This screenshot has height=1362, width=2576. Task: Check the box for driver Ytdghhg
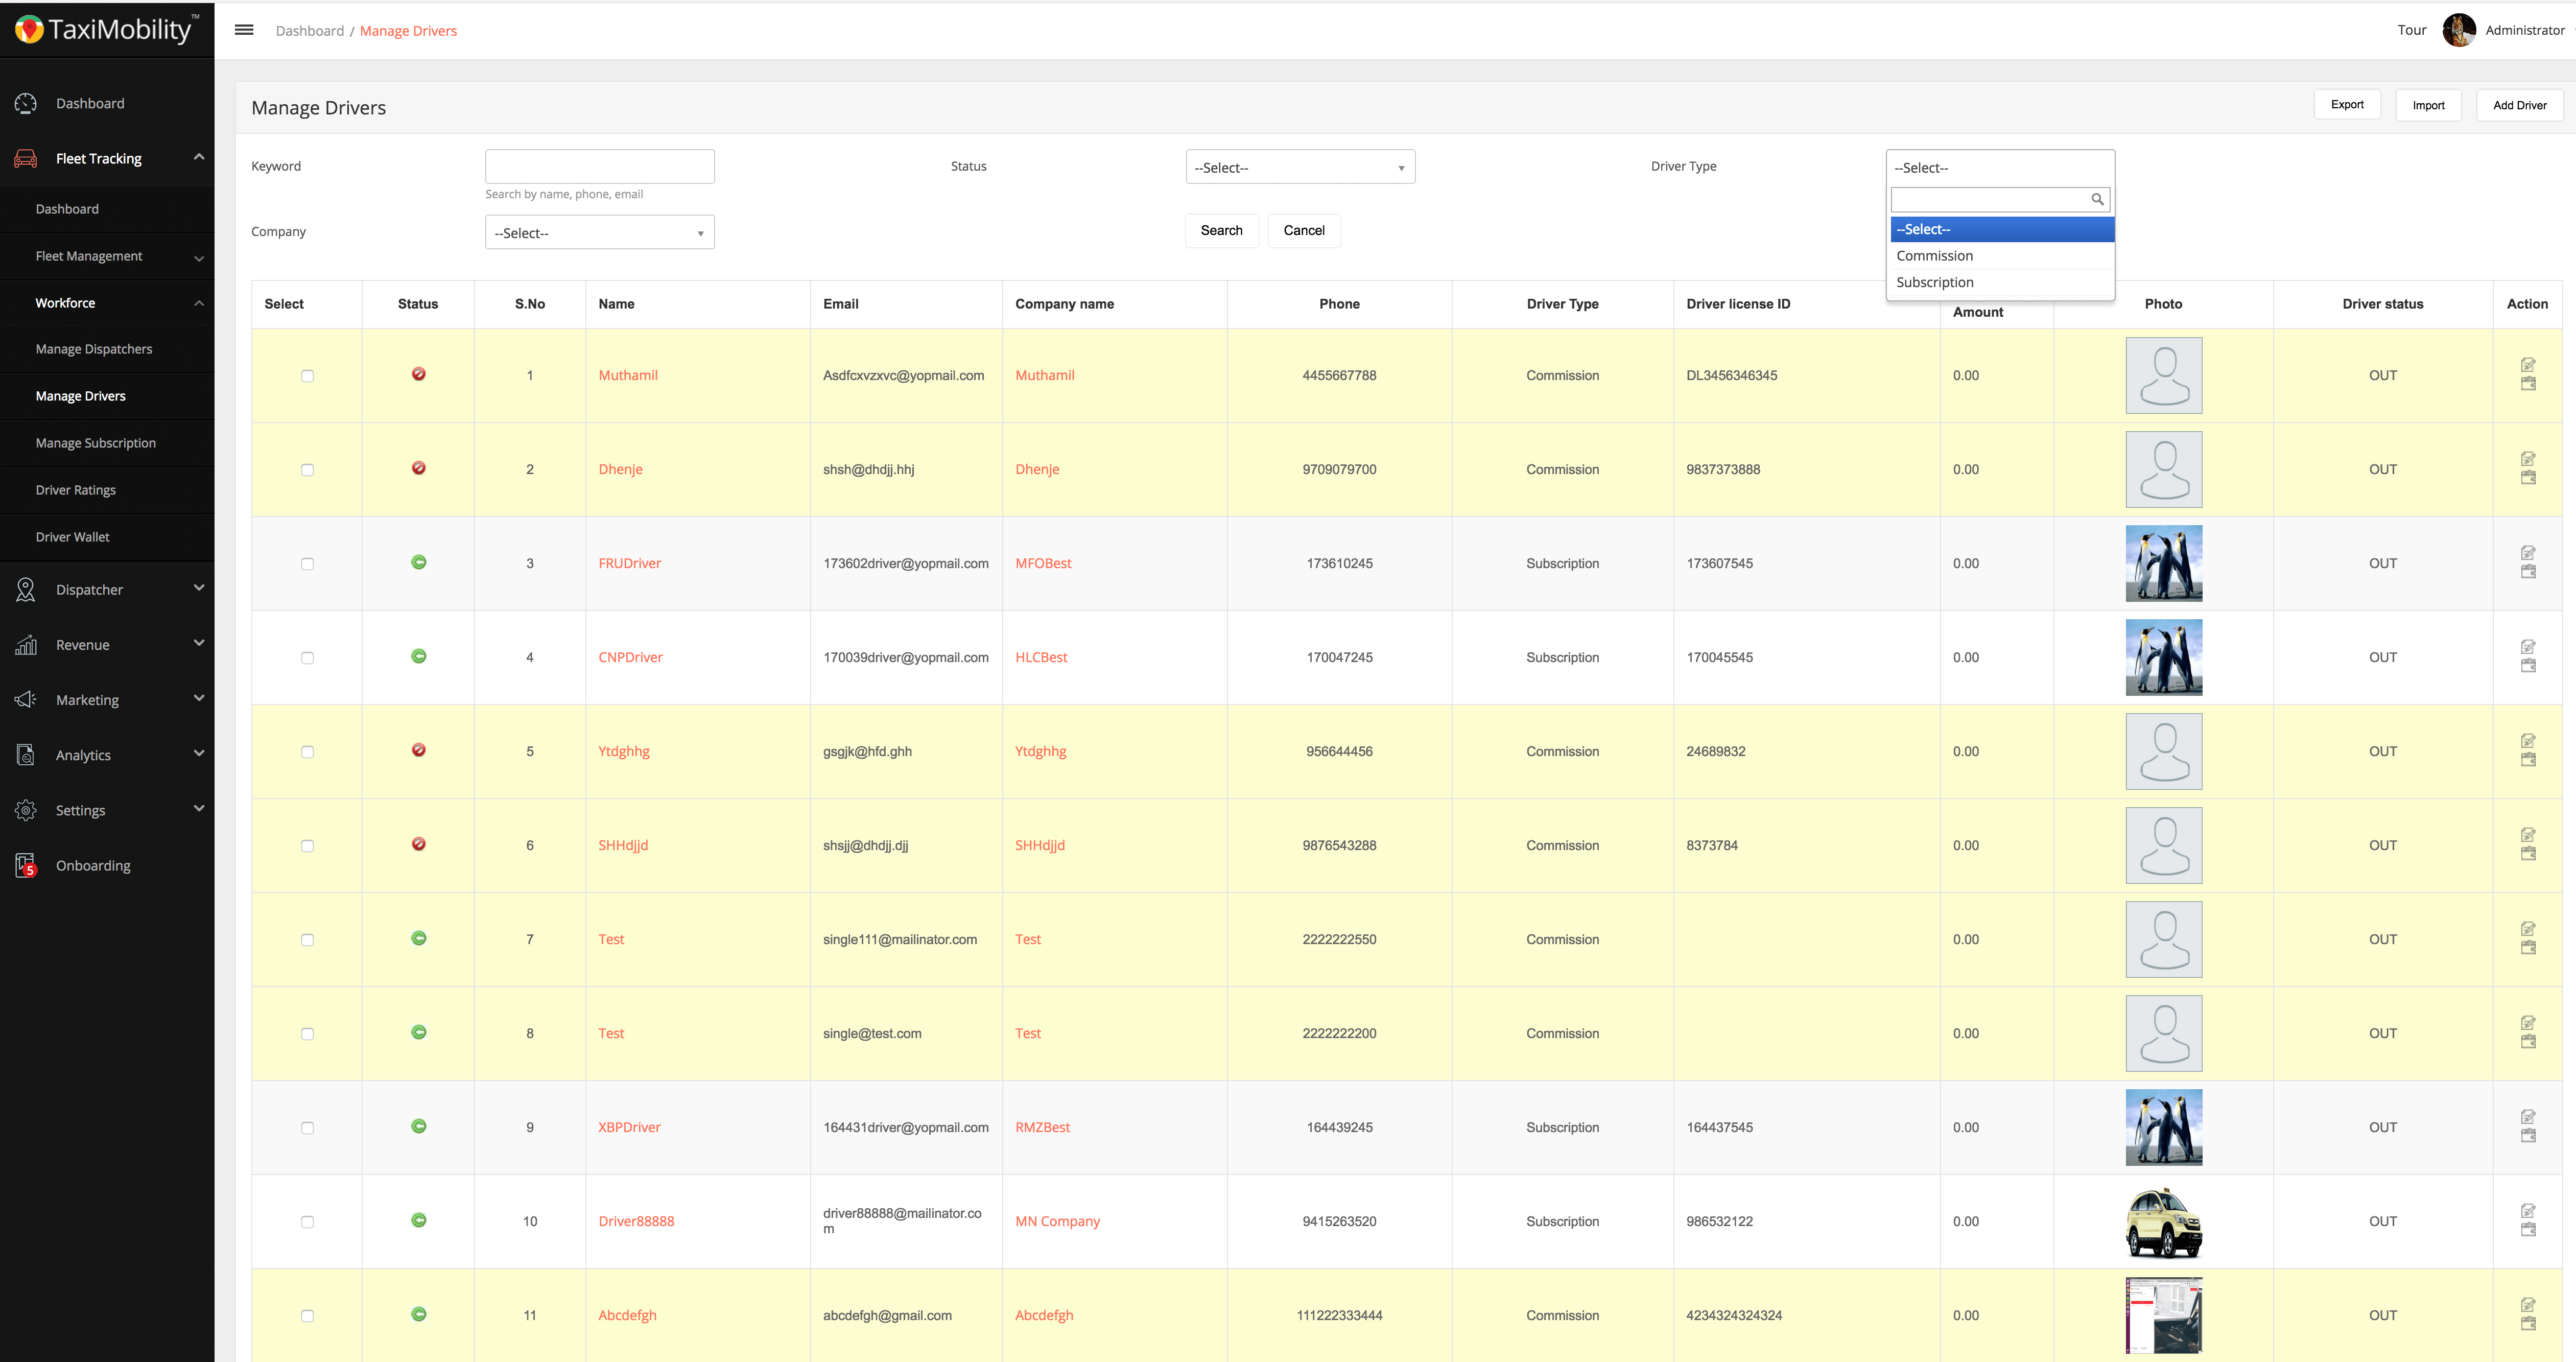point(307,752)
